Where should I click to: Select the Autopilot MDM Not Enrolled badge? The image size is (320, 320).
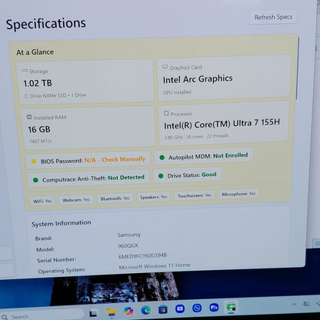(x=204, y=156)
